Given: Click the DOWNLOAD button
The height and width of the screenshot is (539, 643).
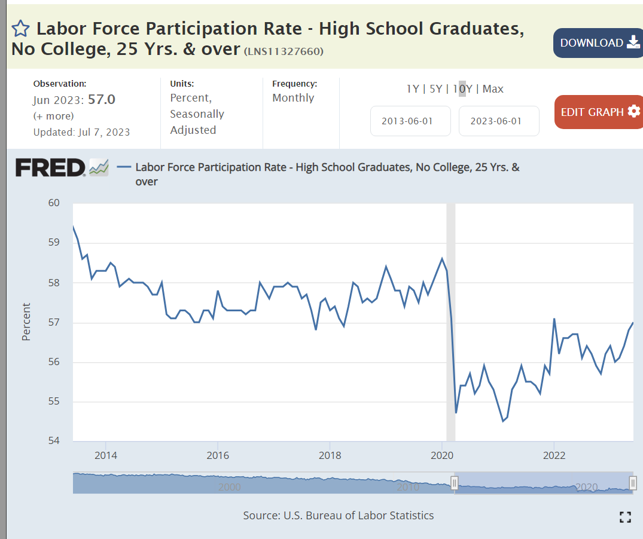Looking at the screenshot, I should (x=598, y=42).
